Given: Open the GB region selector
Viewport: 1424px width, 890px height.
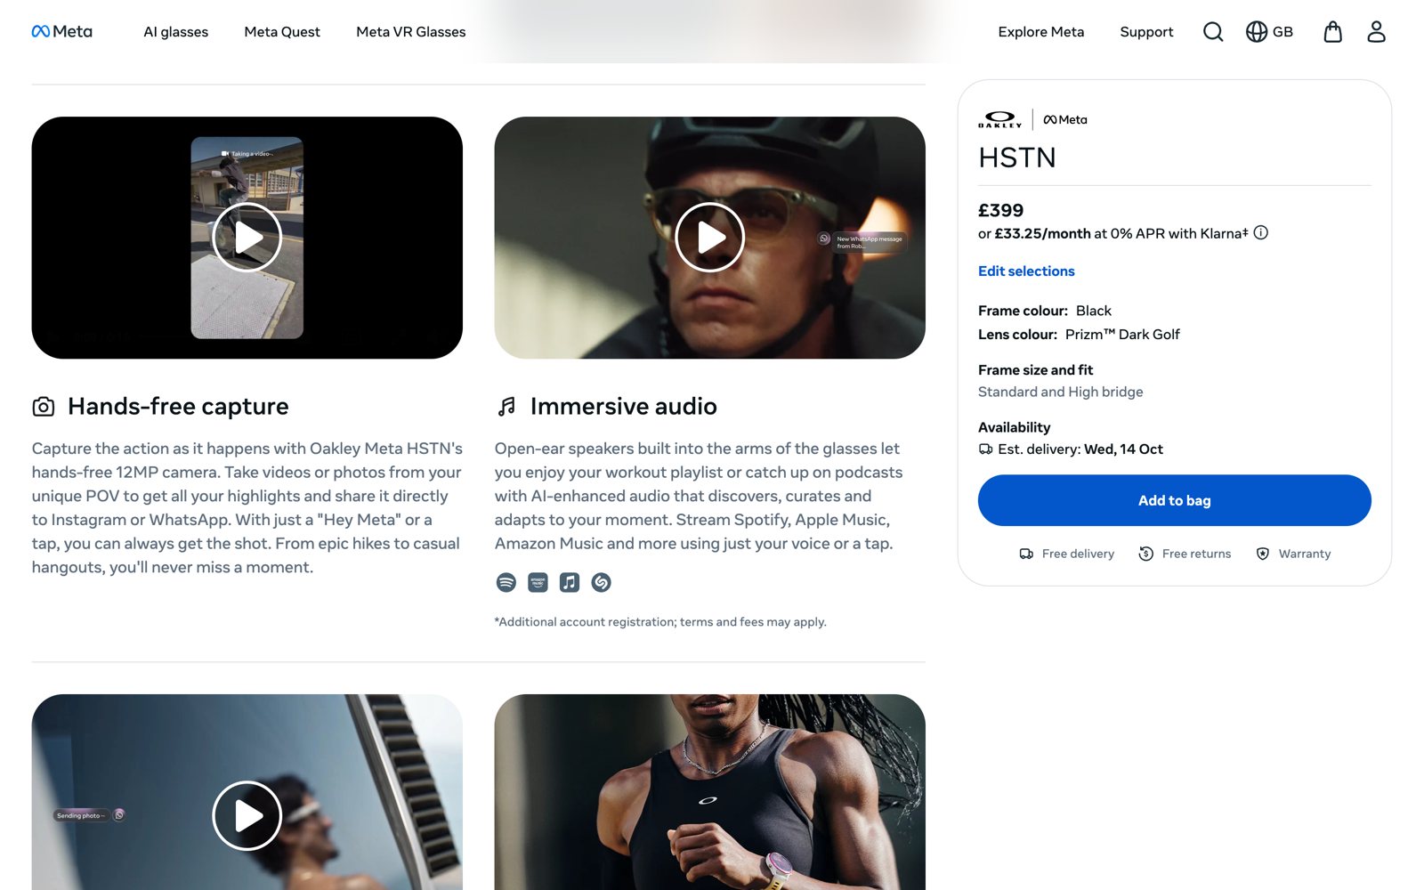Looking at the screenshot, I should click(1269, 32).
